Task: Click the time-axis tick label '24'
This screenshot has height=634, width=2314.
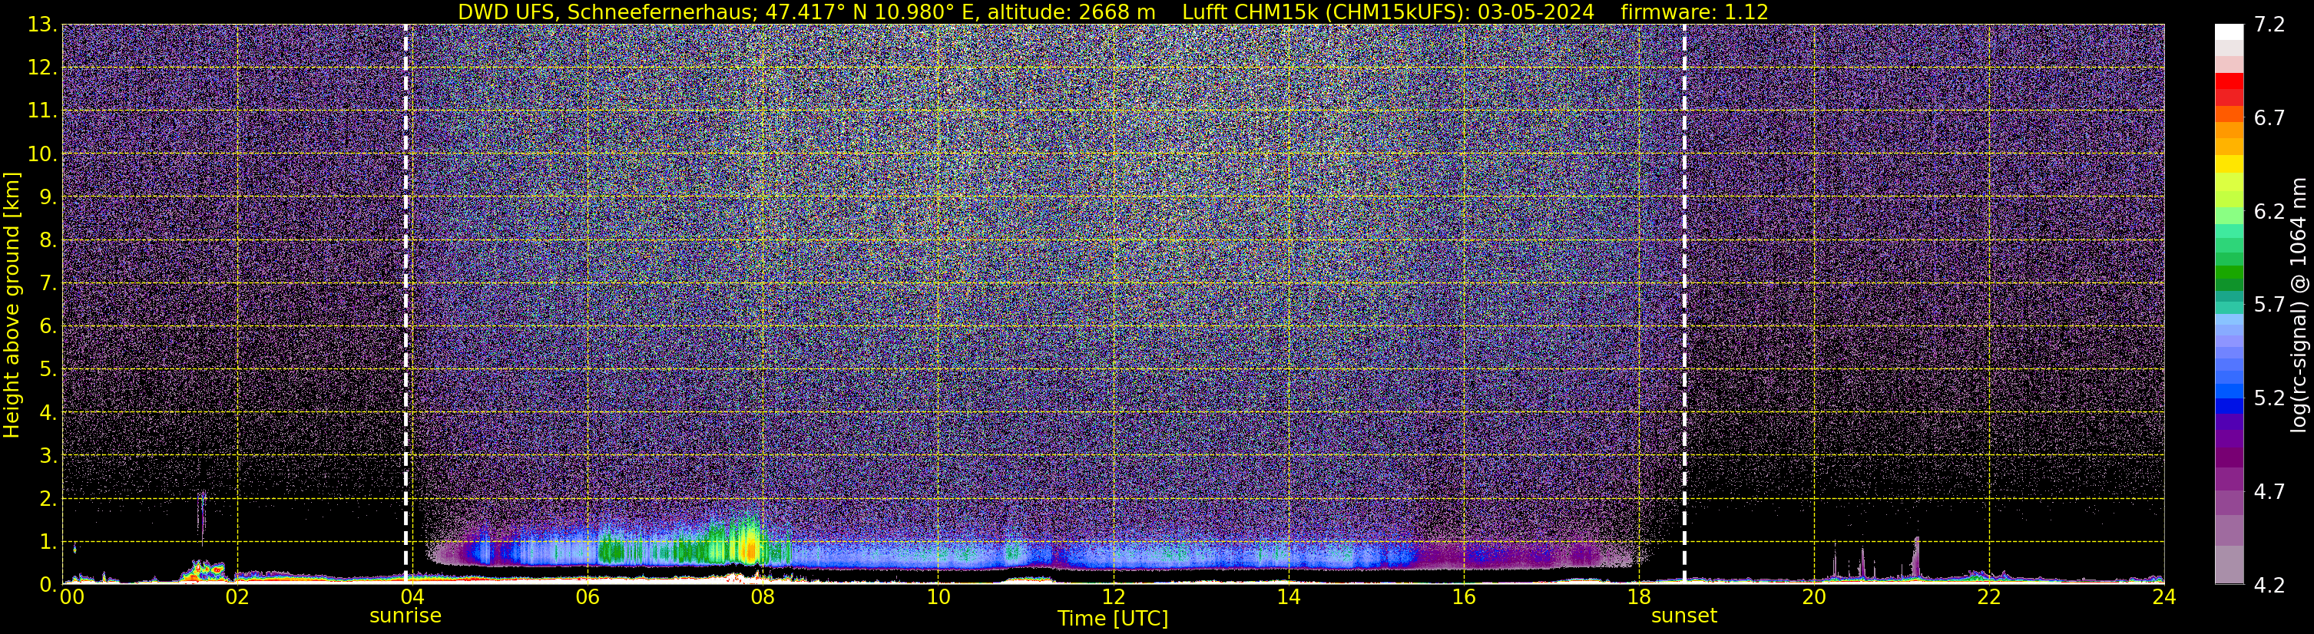Action: click(x=2164, y=597)
